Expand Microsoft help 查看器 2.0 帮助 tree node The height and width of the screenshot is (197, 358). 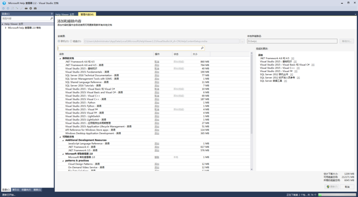[5, 28]
